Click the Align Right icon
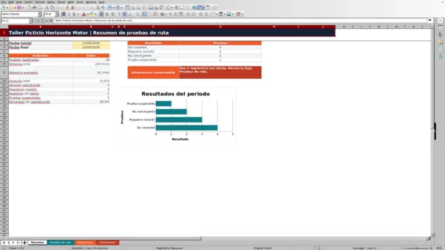Image resolution: width=445 pixels, height=250 pixels. click(x=112, y=14)
